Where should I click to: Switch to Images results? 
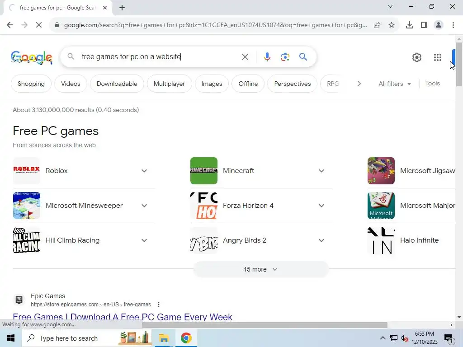212,84
